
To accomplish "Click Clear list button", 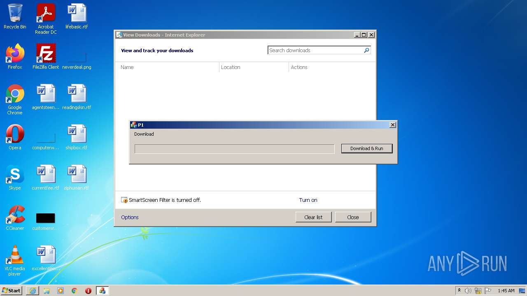I will [313, 217].
